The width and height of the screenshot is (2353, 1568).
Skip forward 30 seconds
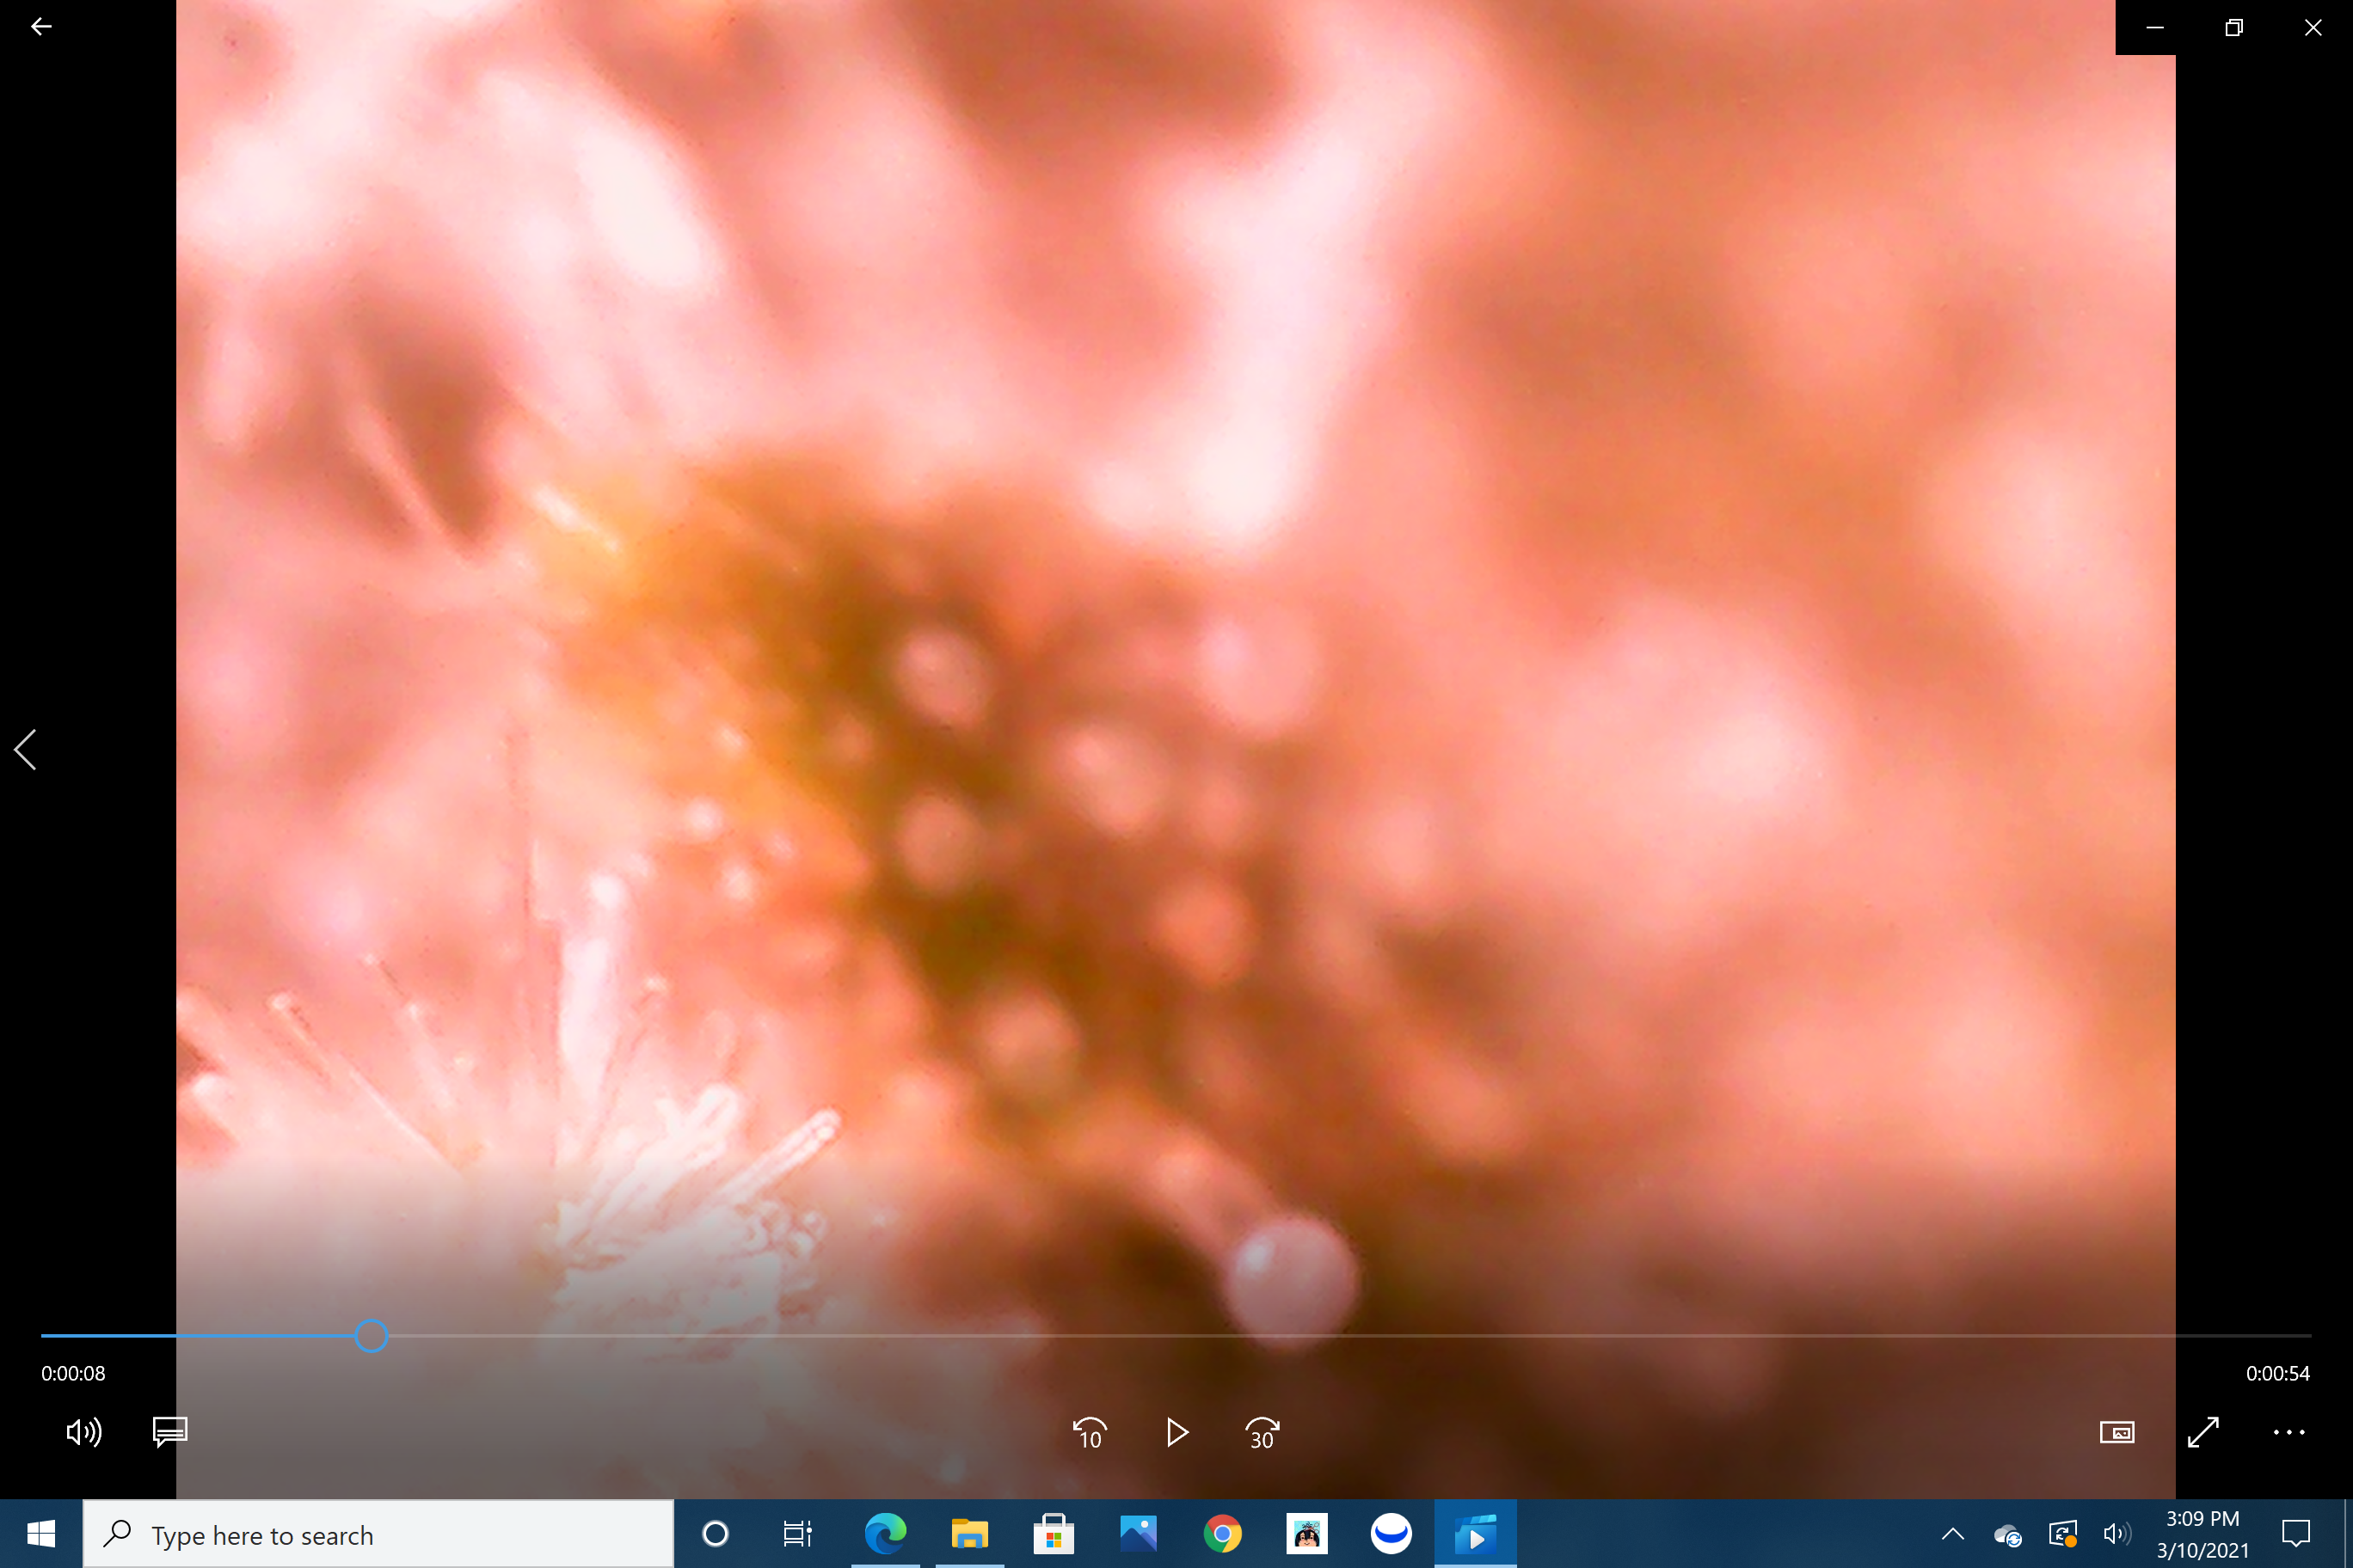1263,1433
